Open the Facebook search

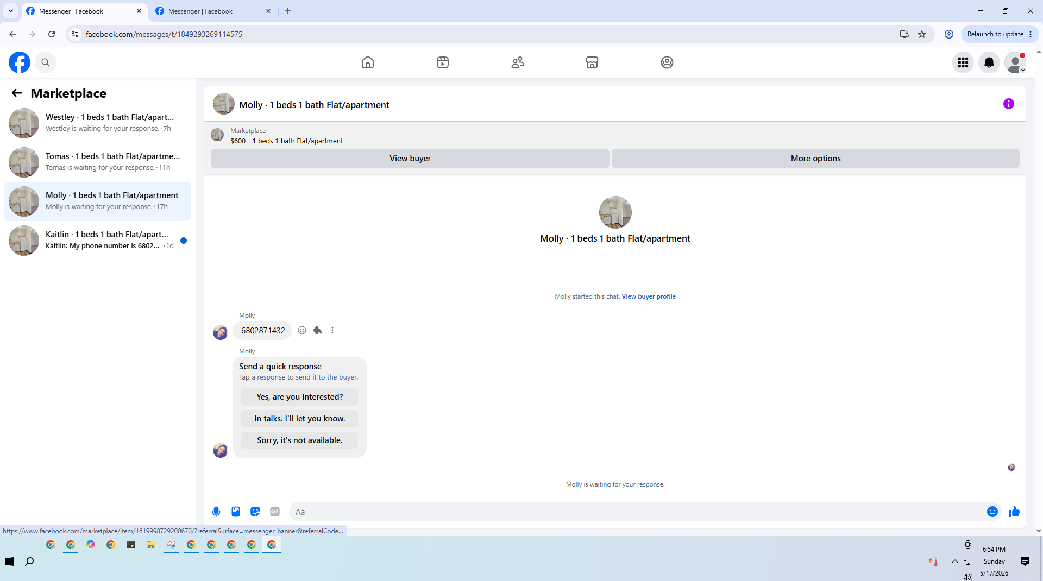pos(46,62)
